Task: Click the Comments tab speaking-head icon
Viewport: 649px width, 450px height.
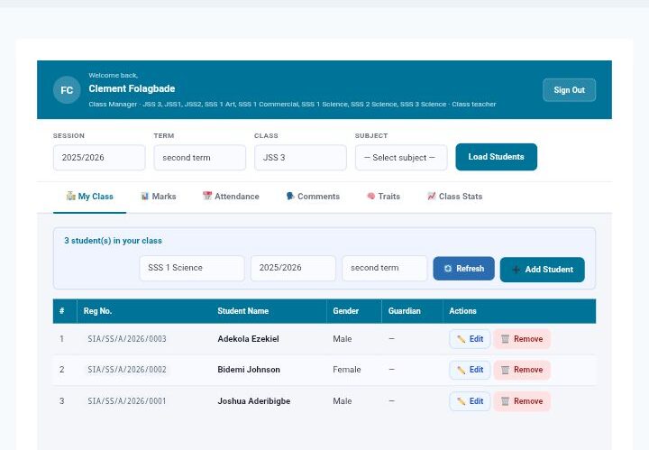Action: coord(290,196)
